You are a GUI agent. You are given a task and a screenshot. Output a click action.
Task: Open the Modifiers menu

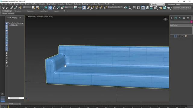click(34, 4)
